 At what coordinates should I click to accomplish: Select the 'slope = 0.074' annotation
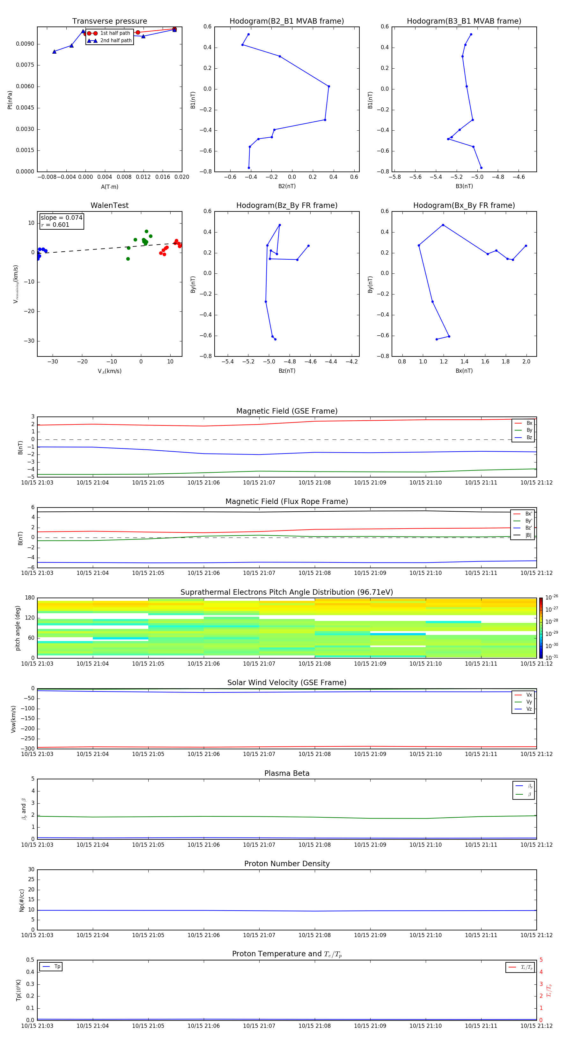tap(61, 218)
